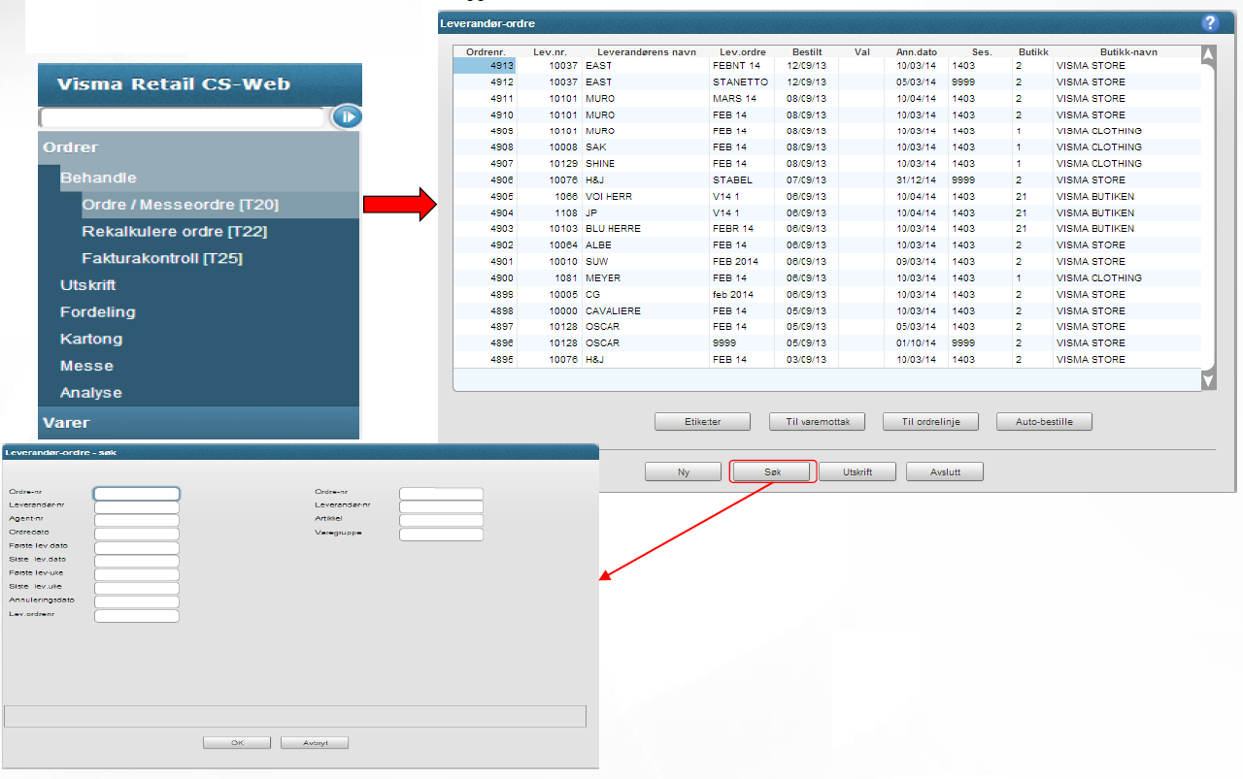Select order row 4913

coord(827,66)
